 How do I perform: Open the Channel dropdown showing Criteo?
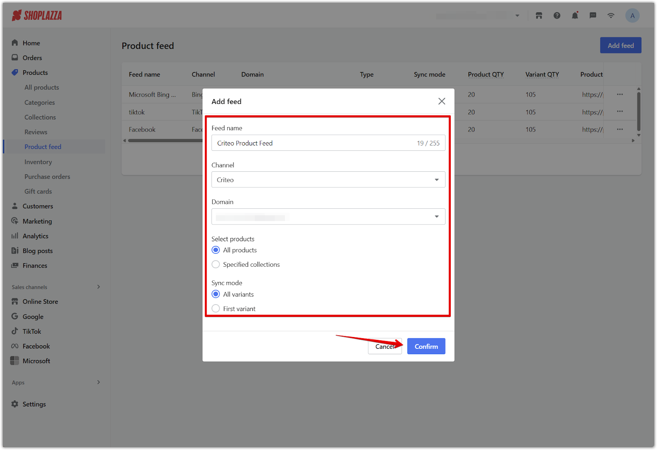pyautogui.click(x=328, y=180)
